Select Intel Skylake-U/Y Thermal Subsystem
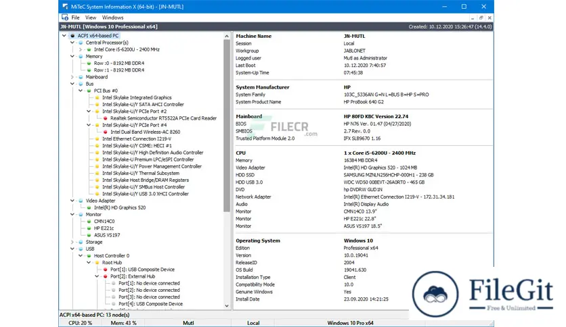566x327 pixels. tap(141, 173)
